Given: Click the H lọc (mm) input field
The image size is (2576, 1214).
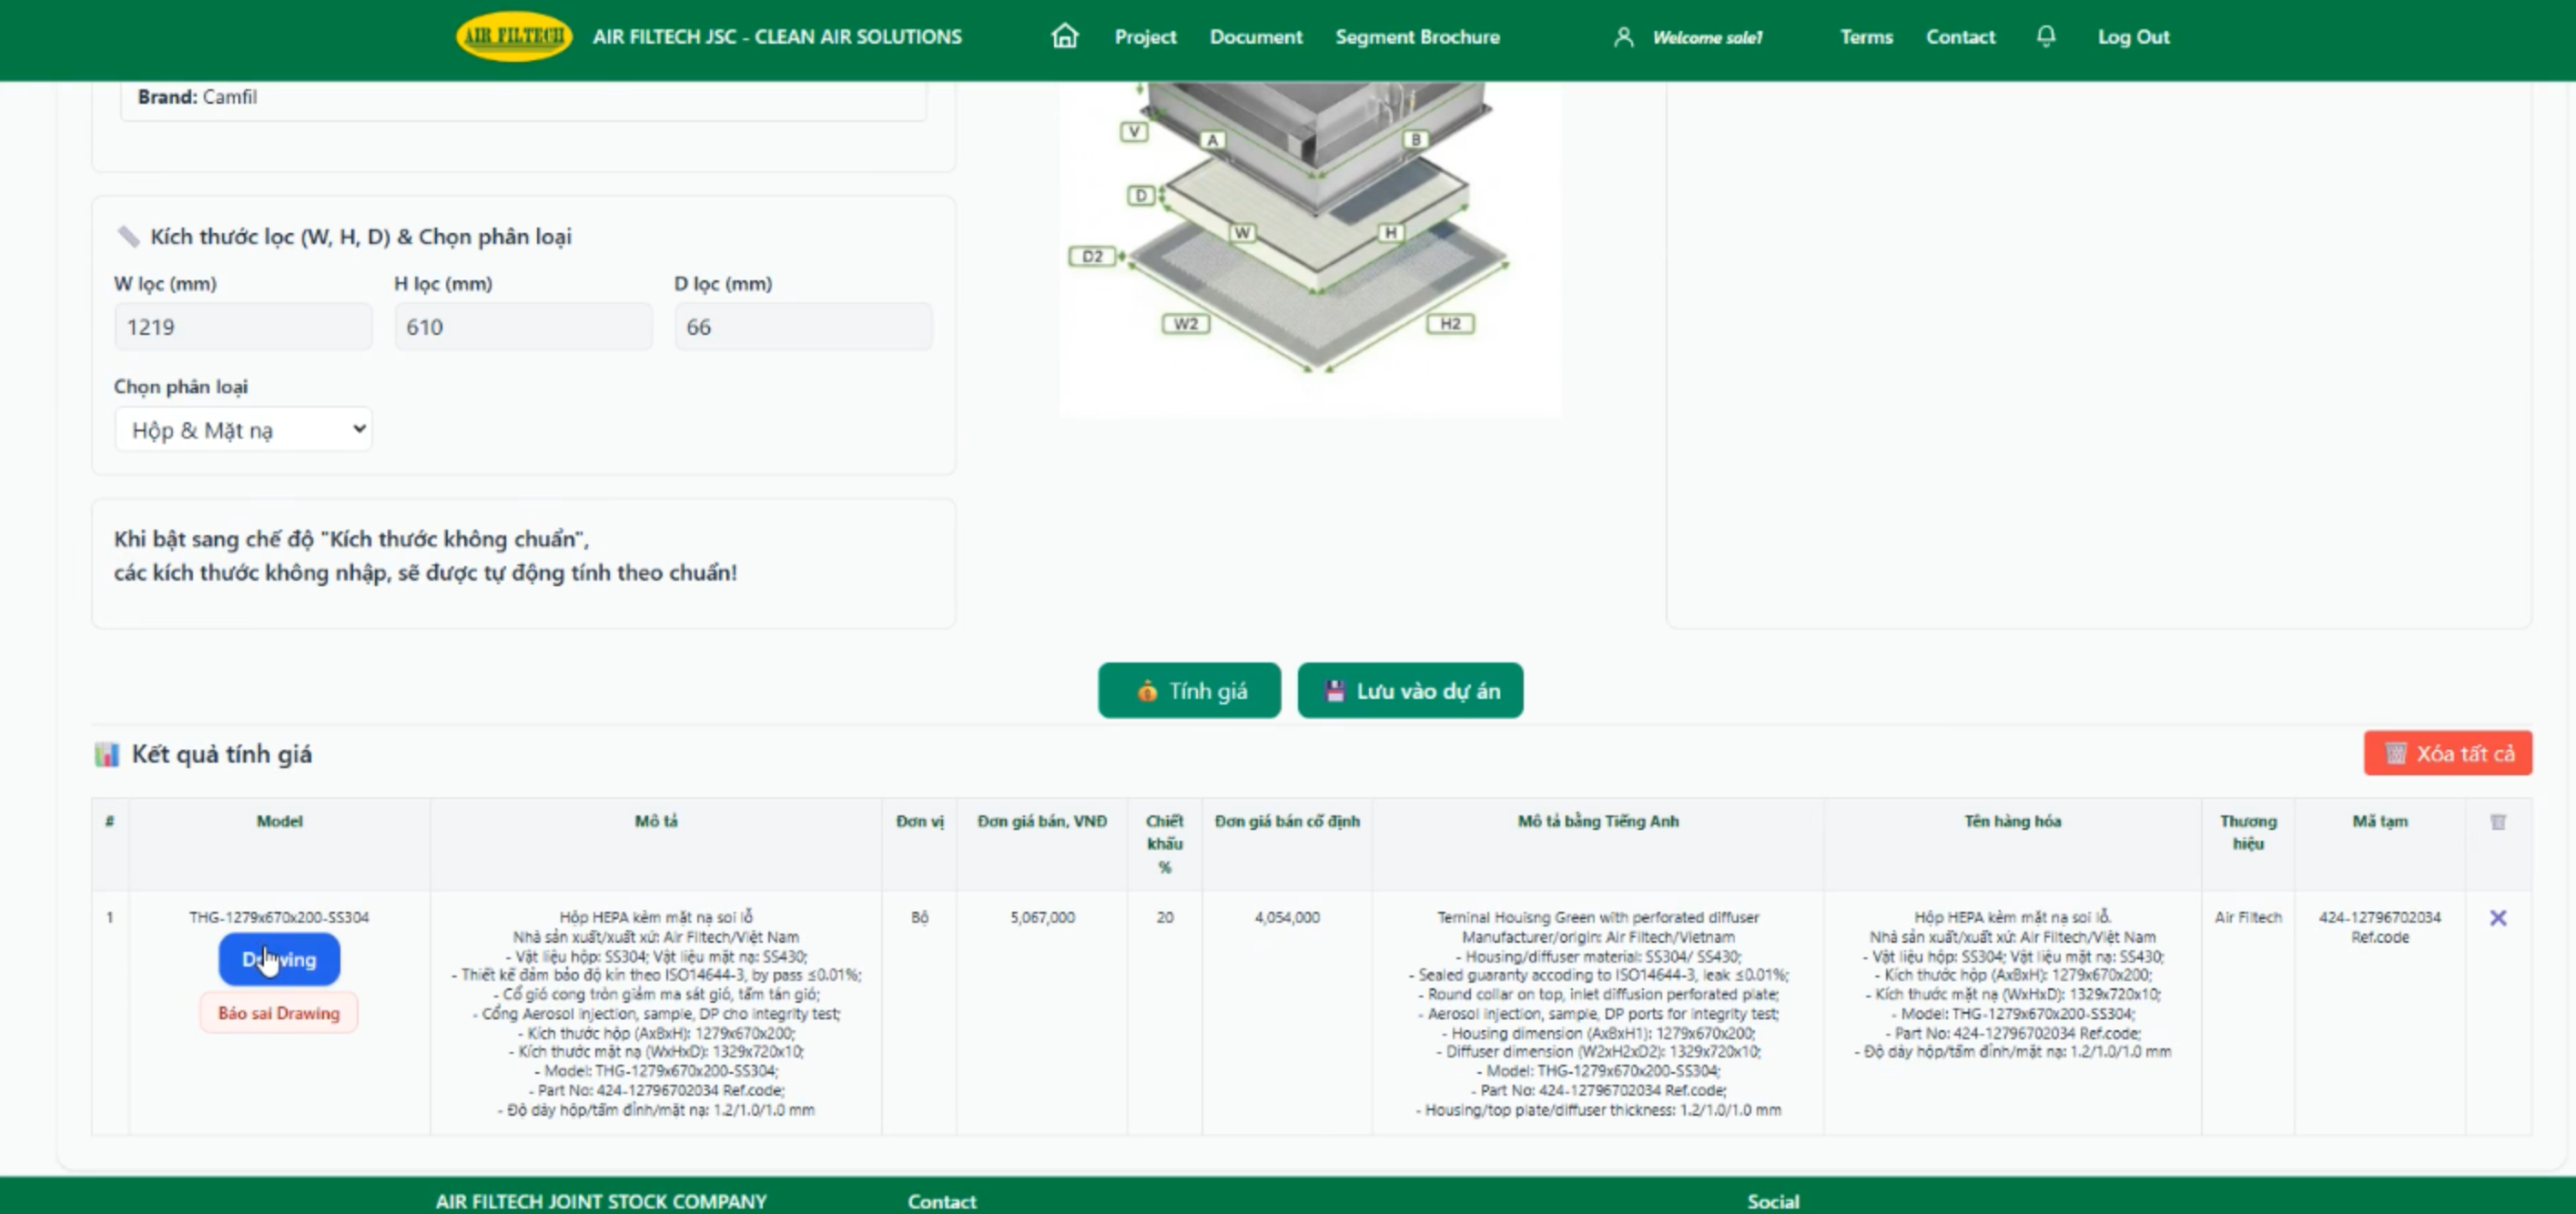Looking at the screenshot, I should pos(523,327).
